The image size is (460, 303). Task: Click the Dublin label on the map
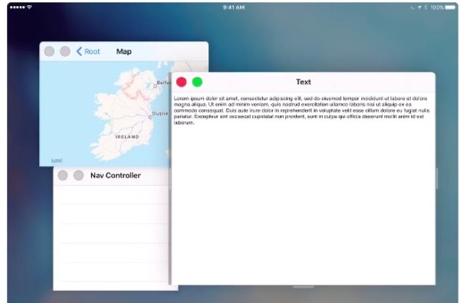160,113
